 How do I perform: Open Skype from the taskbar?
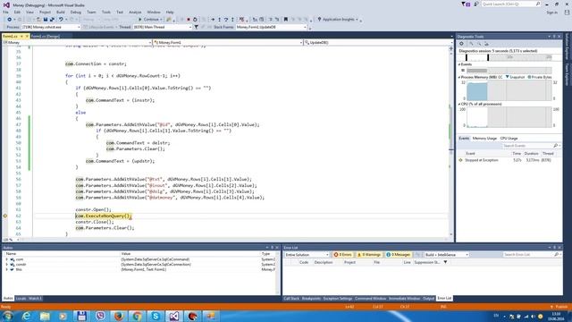tap(156, 316)
